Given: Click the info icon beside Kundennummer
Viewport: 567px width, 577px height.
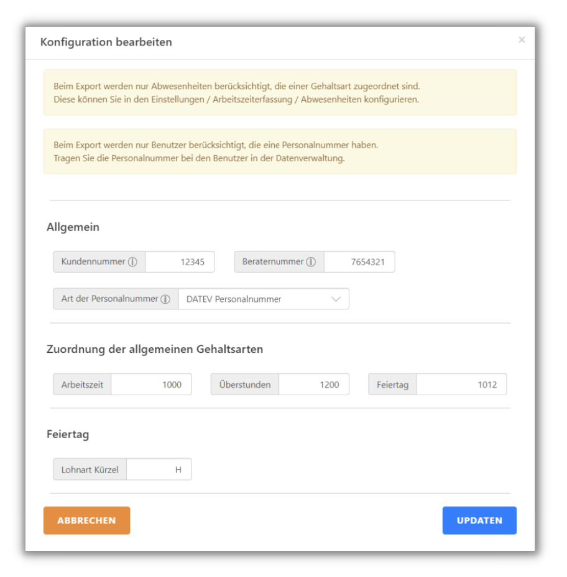Looking at the screenshot, I should tap(132, 262).
